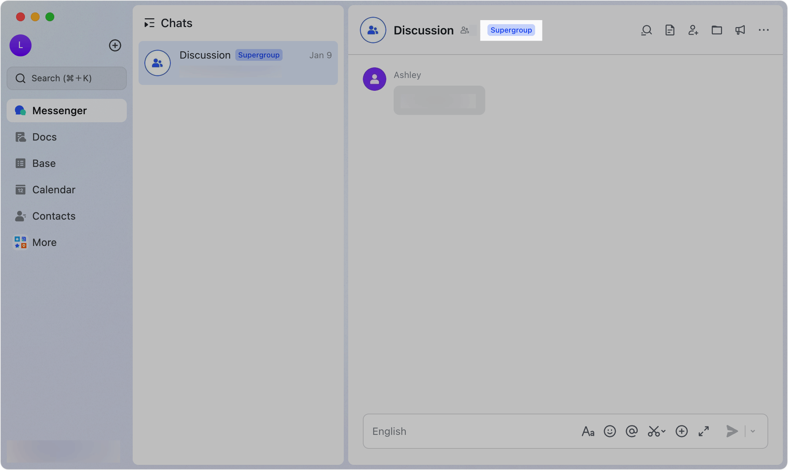The height and width of the screenshot is (470, 788).
Task: Switch to the Messenger section
Action: (x=59, y=110)
